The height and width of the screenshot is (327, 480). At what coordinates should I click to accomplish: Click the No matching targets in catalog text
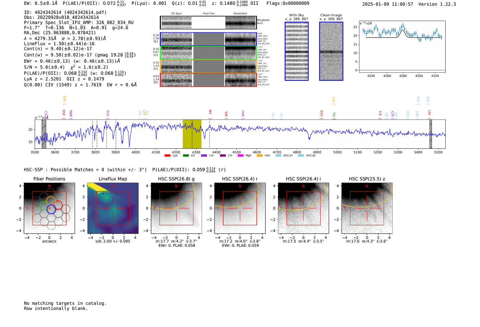(x=65, y=303)
